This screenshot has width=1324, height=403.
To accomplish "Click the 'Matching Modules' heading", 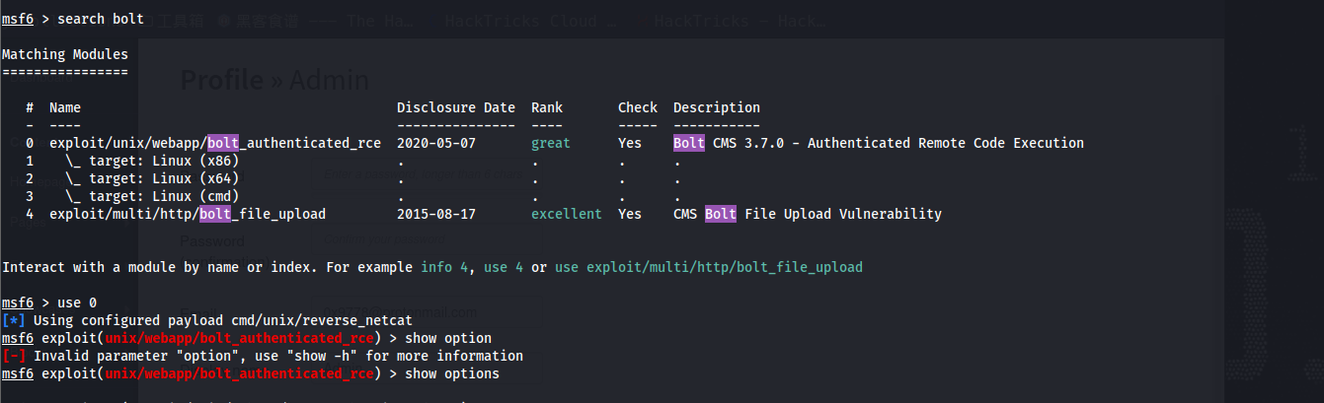I will point(65,55).
